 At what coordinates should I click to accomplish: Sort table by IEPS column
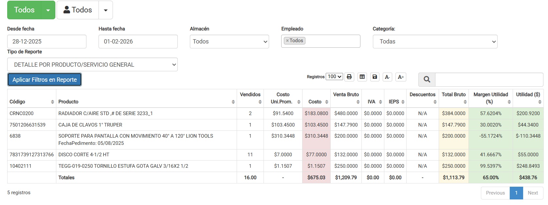(x=395, y=98)
